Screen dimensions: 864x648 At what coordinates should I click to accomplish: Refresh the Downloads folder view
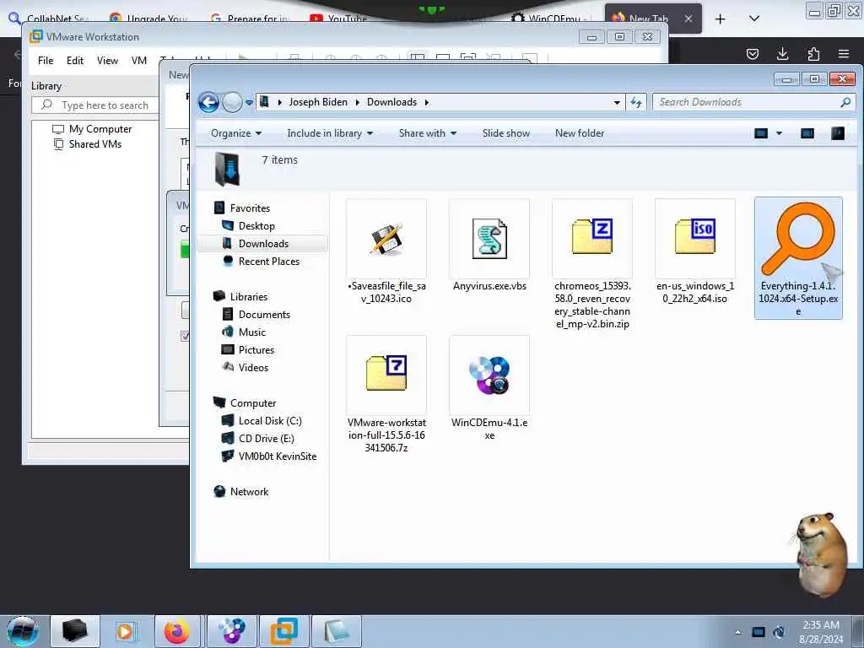[636, 102]
